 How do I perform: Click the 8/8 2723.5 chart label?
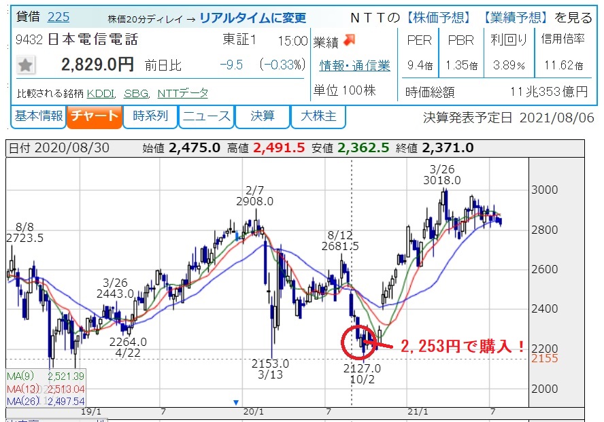point(24,232)
